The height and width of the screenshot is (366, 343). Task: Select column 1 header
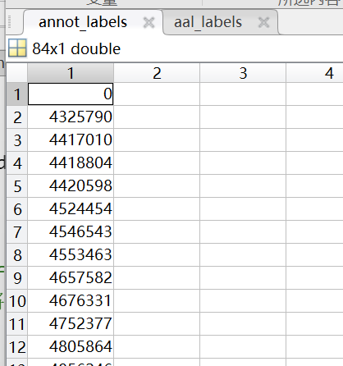point(71,73)
